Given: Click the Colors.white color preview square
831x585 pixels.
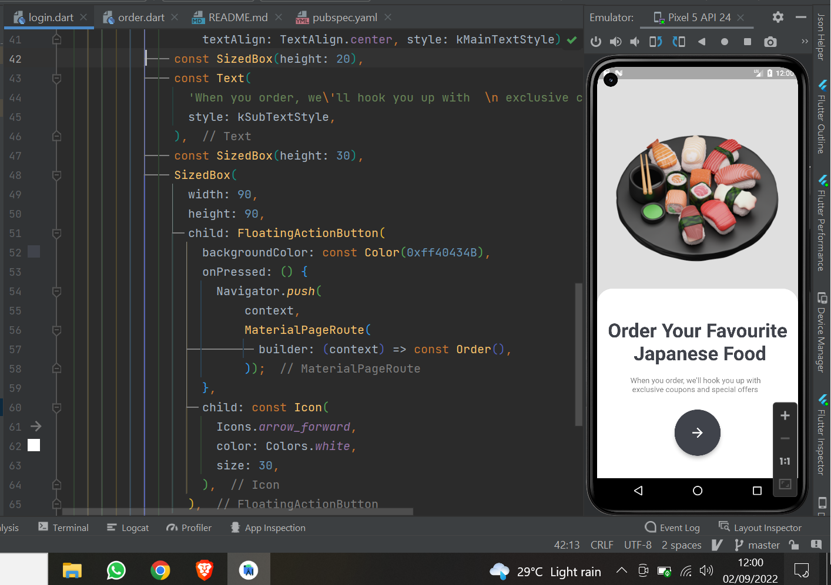Looking at the screenshot, I should (x=33, y=445).
